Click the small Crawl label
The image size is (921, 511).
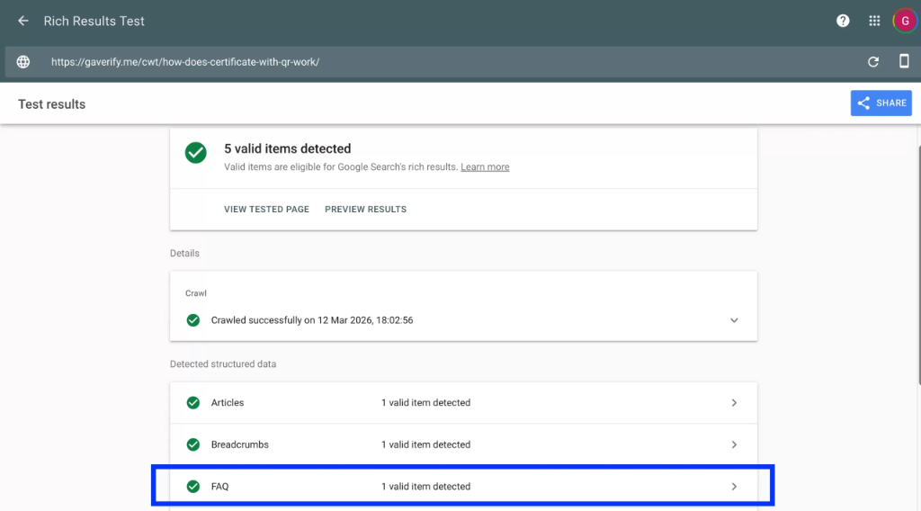click(195, 293)
